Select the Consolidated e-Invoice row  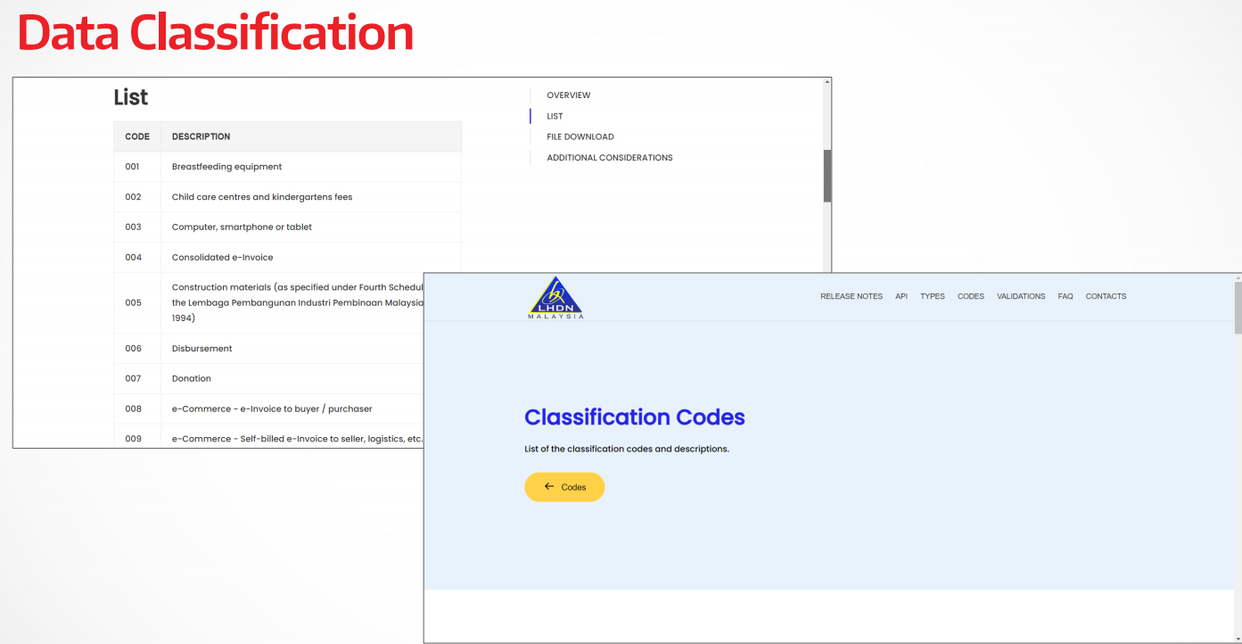[x=222, y=257]
